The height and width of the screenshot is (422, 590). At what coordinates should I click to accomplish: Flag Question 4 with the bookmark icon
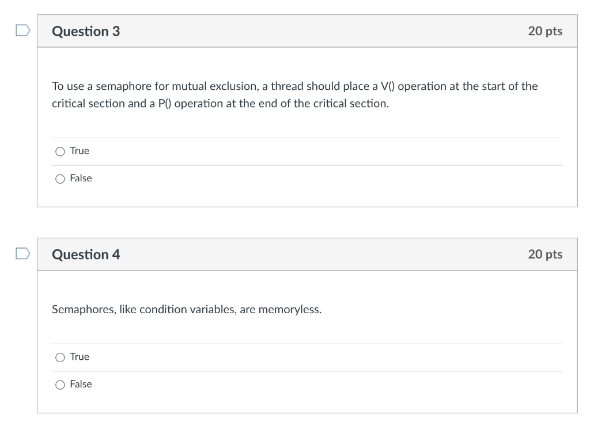[22, 253]
